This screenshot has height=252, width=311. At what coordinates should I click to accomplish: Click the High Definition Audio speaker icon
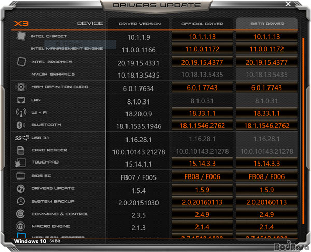(x=21, y=87)
